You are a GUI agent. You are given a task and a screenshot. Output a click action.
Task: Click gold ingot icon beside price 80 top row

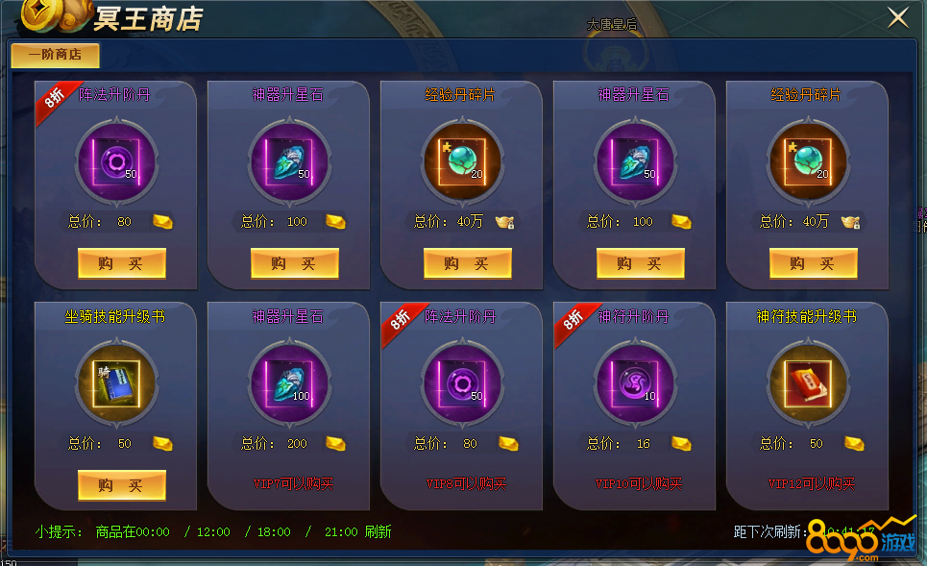[x=162, y=222]
